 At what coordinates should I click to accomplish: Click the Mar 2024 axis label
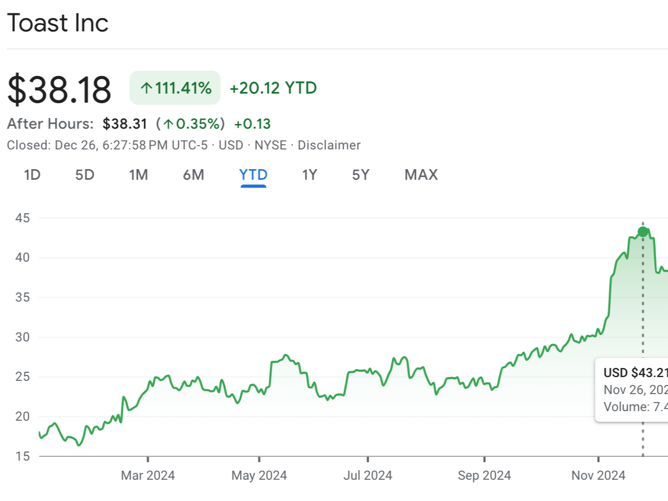(148, 475)
